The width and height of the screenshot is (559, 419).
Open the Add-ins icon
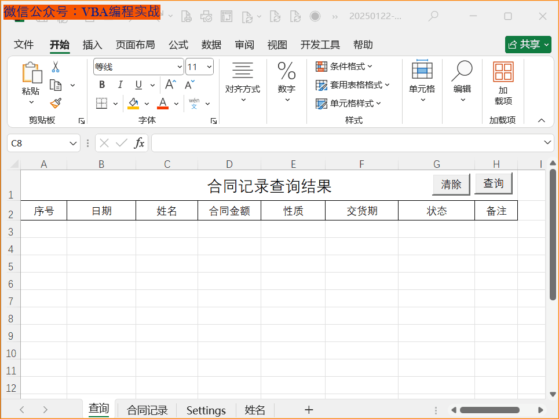[503, 83]
